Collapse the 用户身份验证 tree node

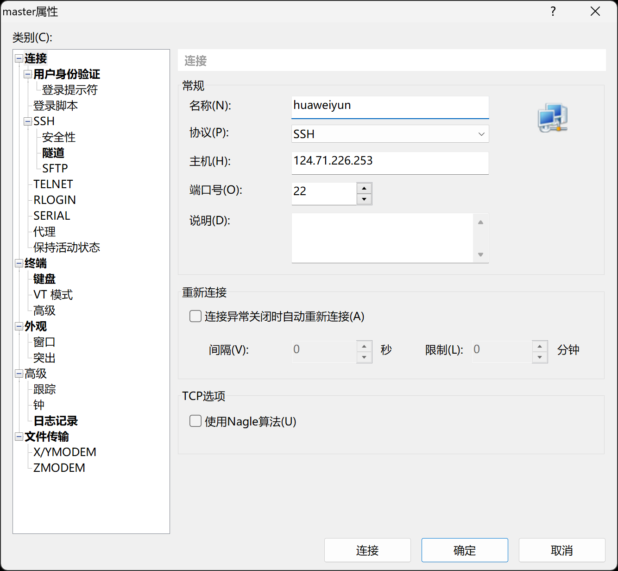tap(28, 74)
